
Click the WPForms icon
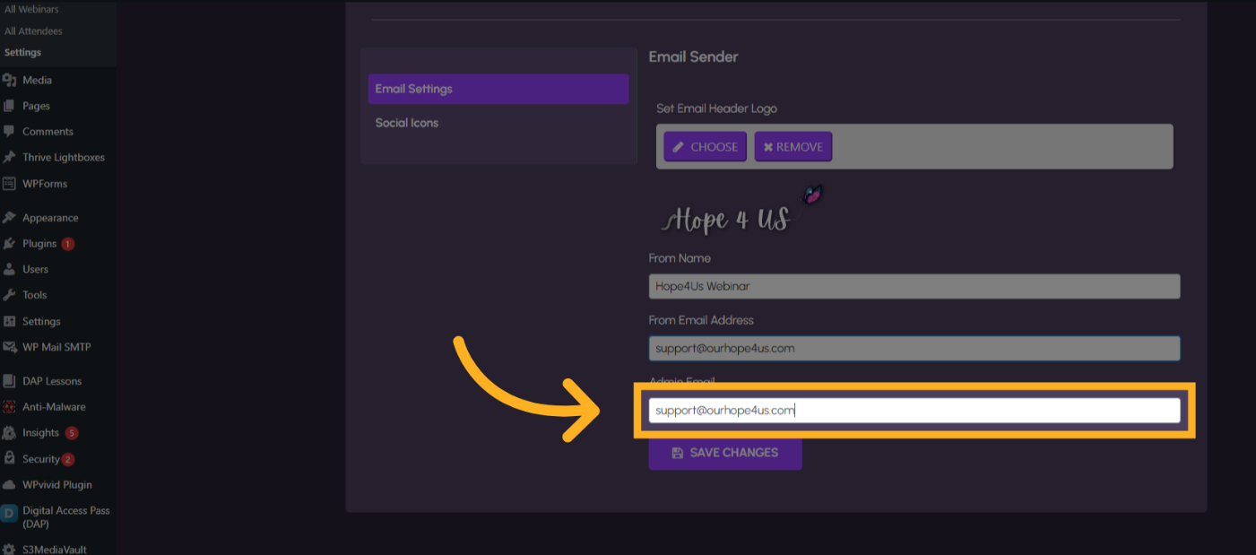click(x=9, y=184)
